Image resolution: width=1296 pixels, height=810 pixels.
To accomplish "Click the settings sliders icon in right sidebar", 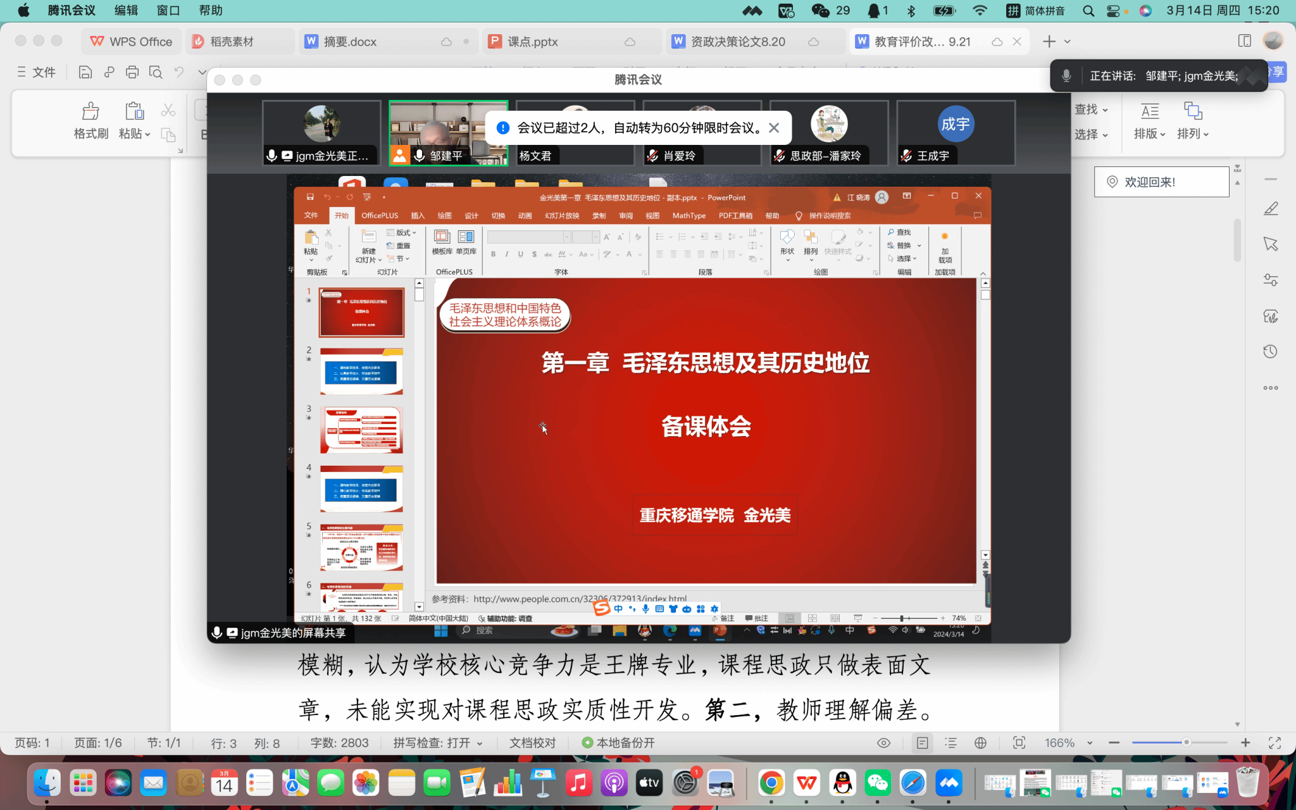I will click(x=1270, y=280).
